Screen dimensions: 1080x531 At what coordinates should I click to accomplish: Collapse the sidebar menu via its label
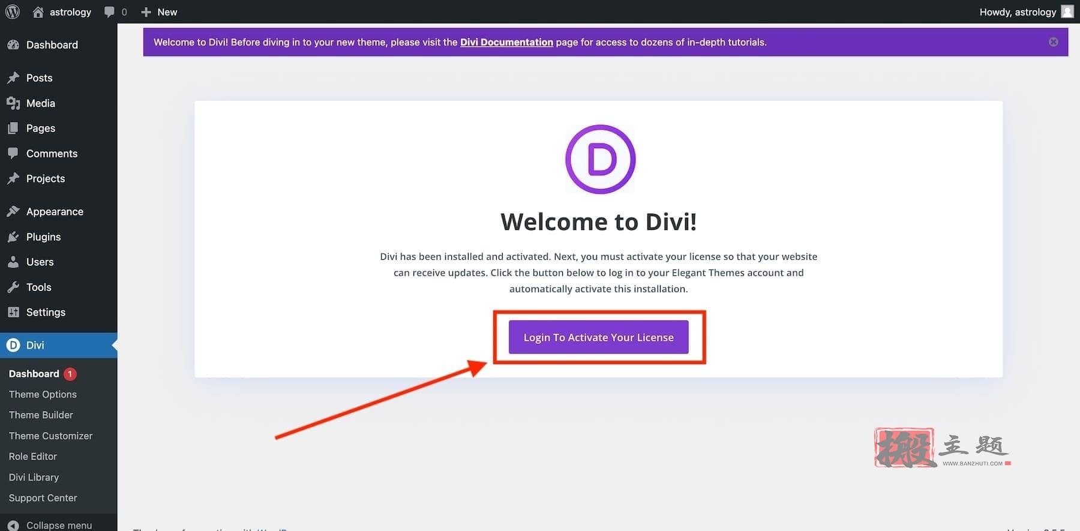pyautogui.click(x=59, y=525)
